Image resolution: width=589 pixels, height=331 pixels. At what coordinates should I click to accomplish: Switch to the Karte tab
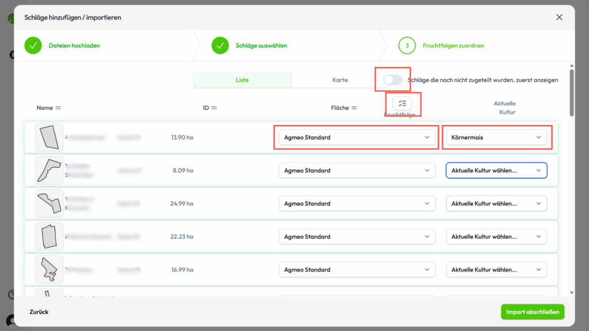point(340,80)
